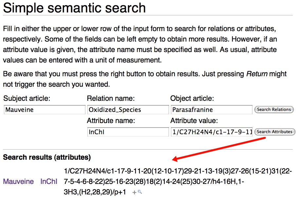This screenshot has height=198, width=298.
Task: Click the Subject article label
Action: [27, 99]
